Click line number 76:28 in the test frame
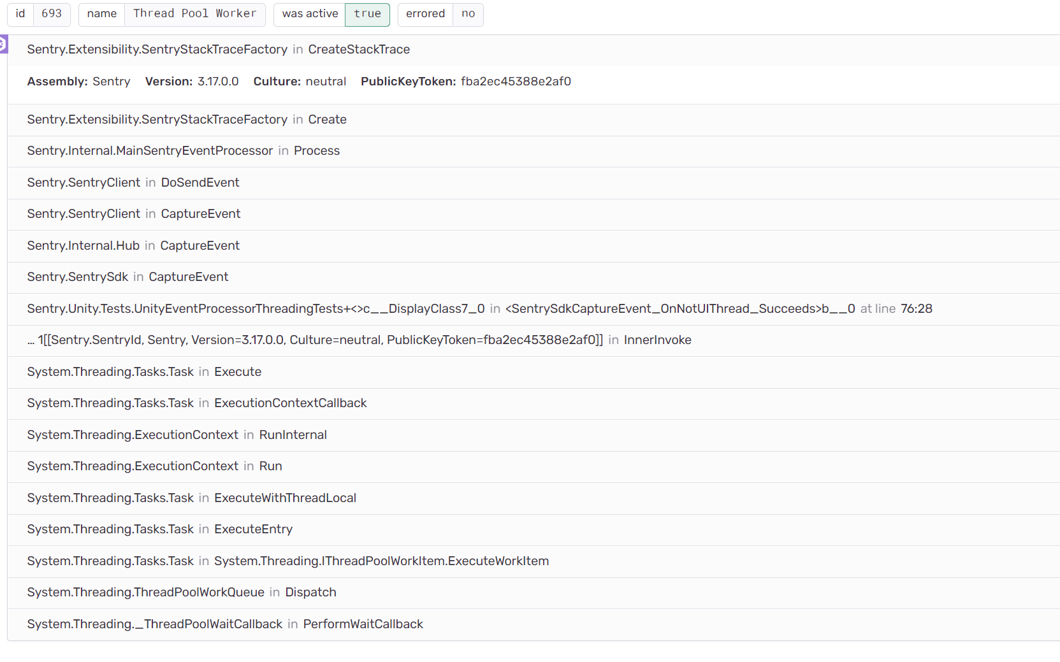Screen dimensions: 1060x662 pos(917,308)
